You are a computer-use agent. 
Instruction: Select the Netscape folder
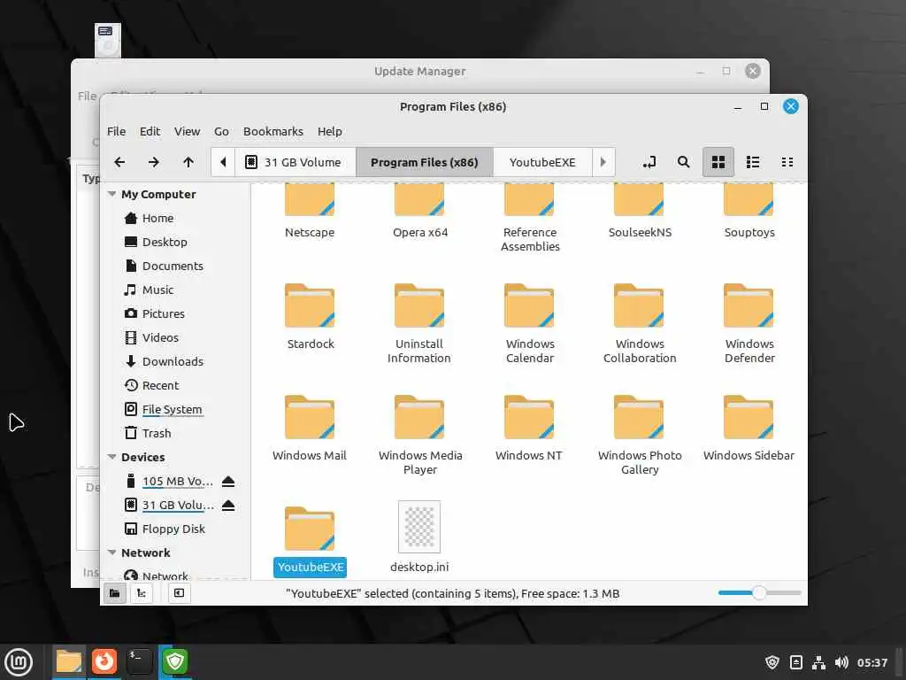click(310, 211)
